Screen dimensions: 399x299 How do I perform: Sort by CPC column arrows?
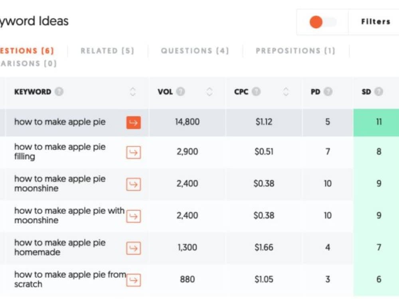point(286,92)
